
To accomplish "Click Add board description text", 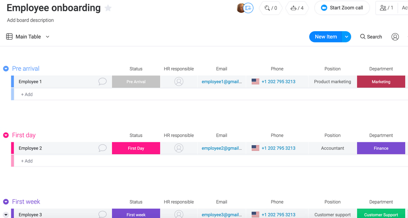I will 30,20.
